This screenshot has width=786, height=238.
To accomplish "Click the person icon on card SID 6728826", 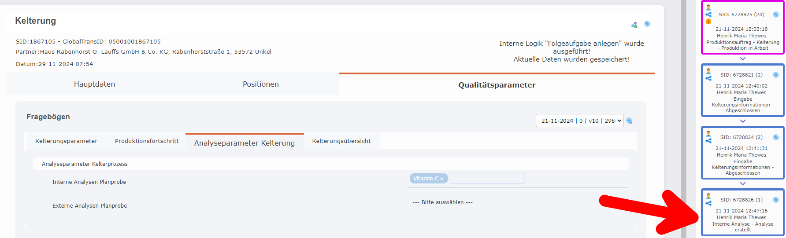I will [708, 196].
